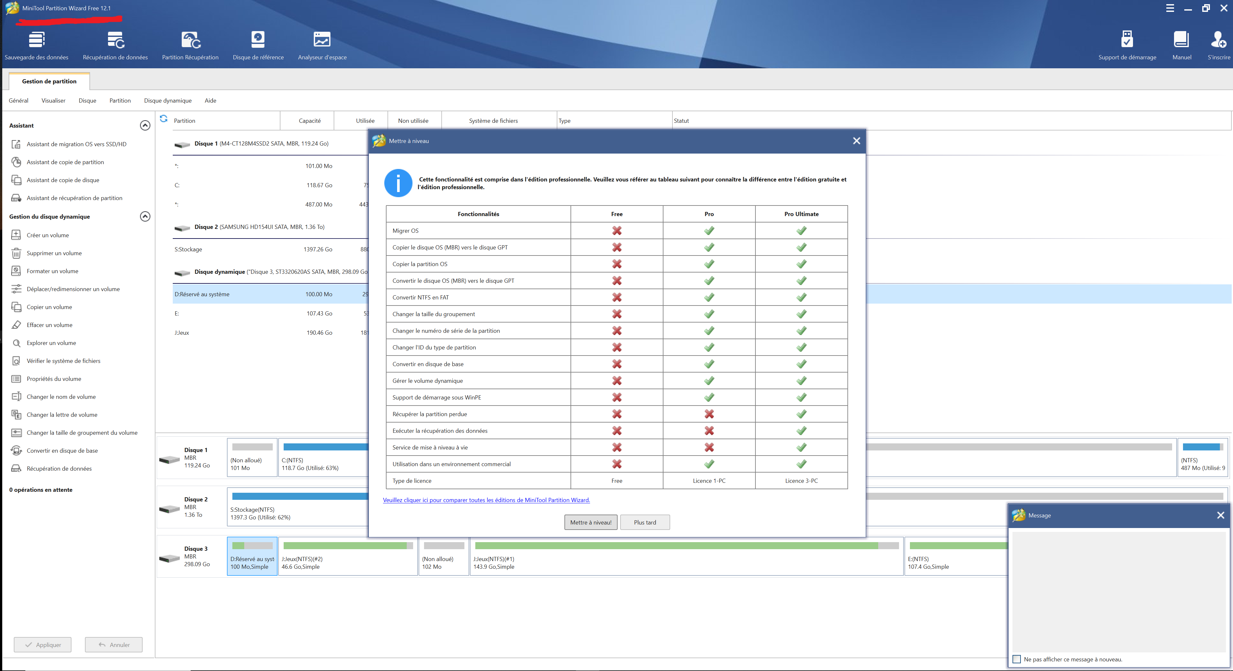Image resolution: width=1233 pixels, height=671 pixels.
Task: Select the Gestion de partition tab
Action: (49, 81)
